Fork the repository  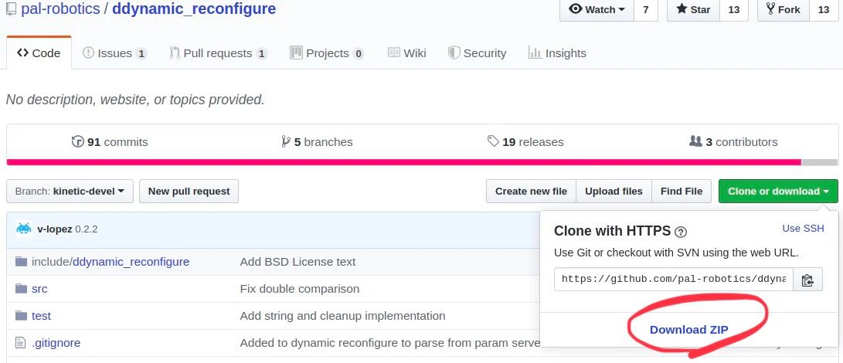tap(784, 10)
